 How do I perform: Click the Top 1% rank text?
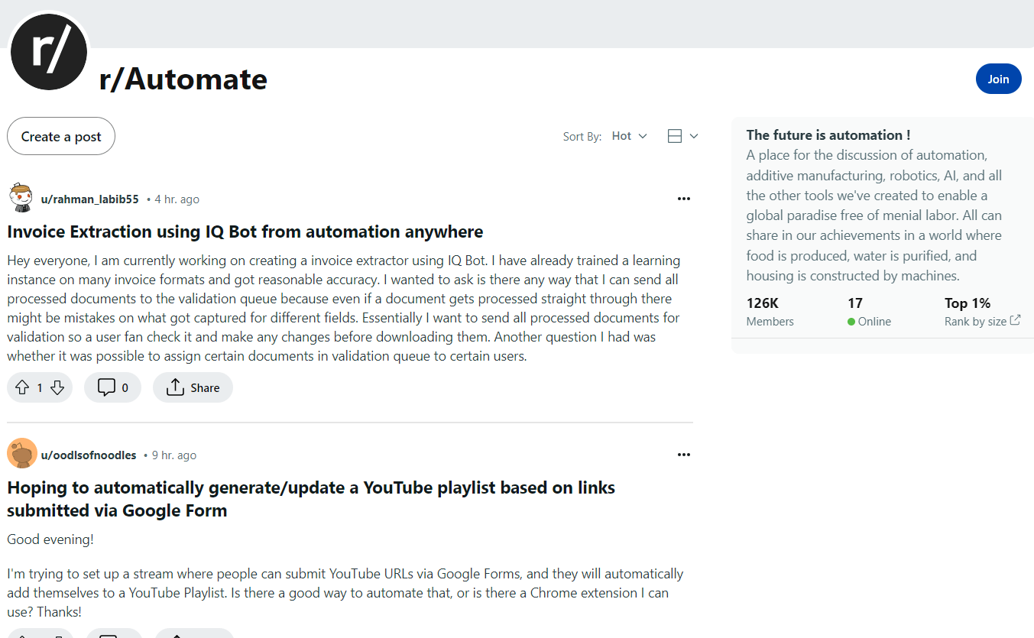[x=968, y=303]
